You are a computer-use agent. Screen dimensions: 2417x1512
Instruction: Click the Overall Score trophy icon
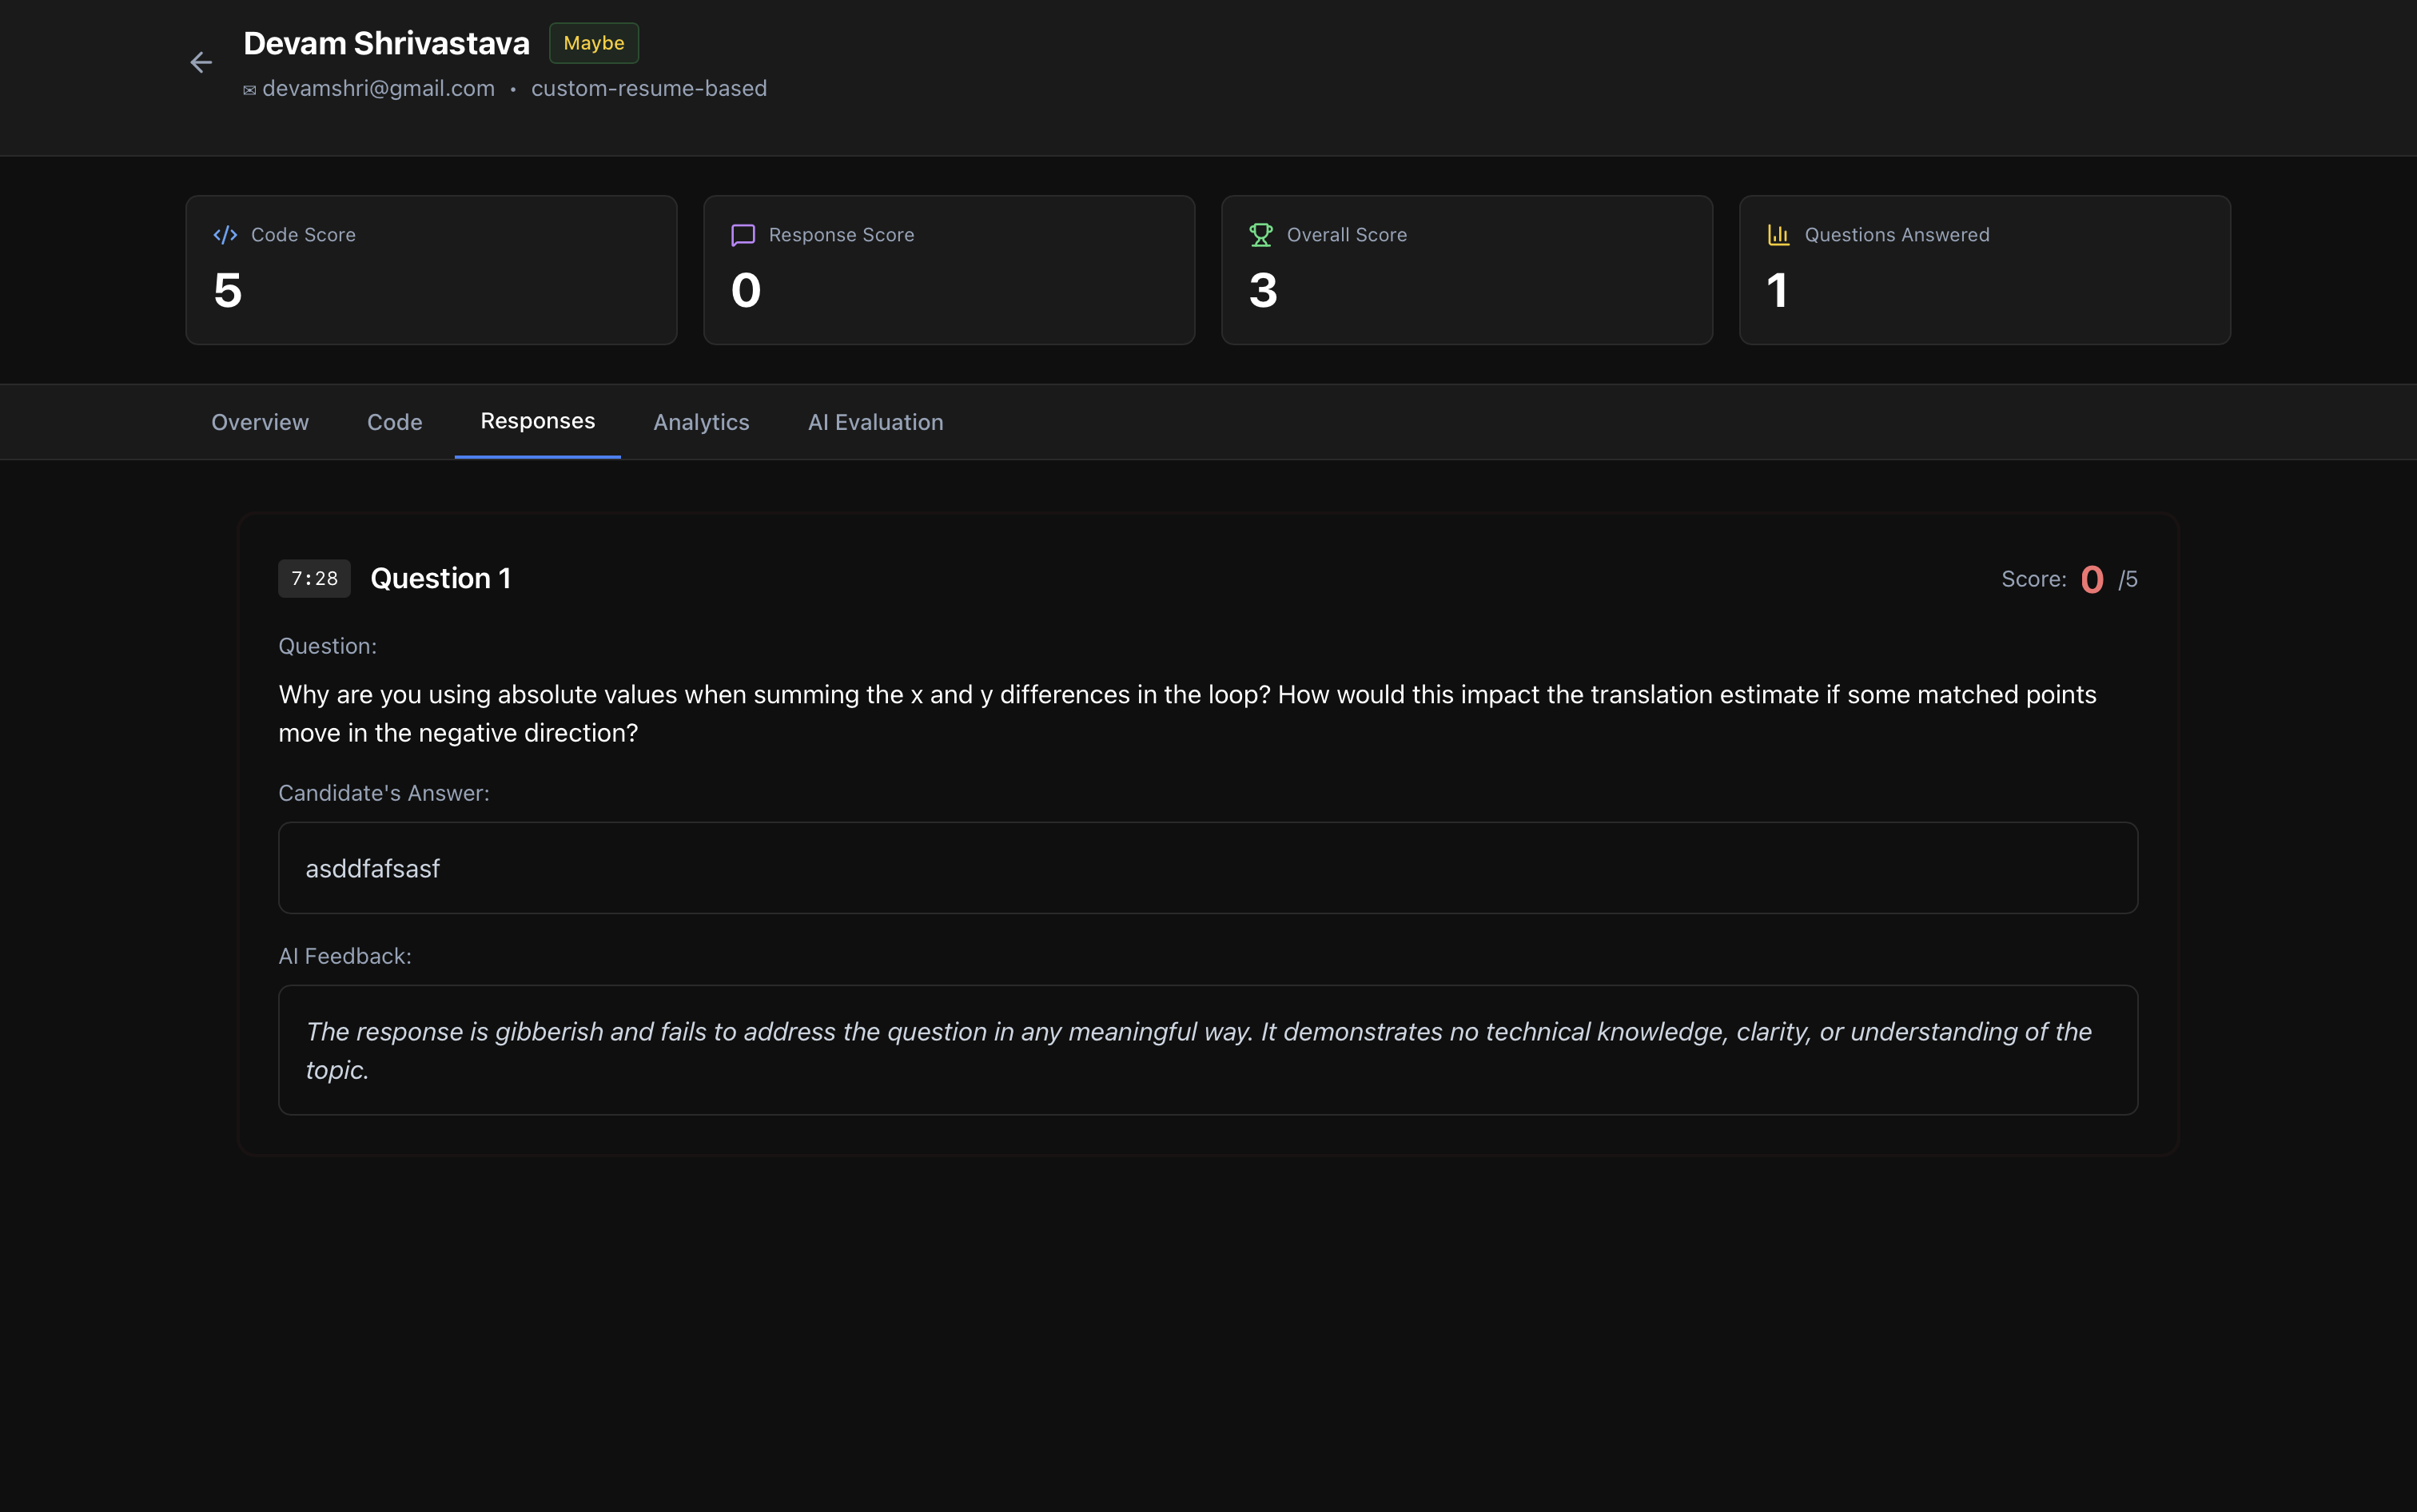click(x=1261, y=235)
